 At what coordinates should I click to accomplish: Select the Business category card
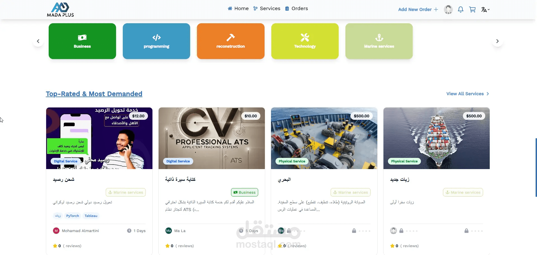click(x=82, y=41)
